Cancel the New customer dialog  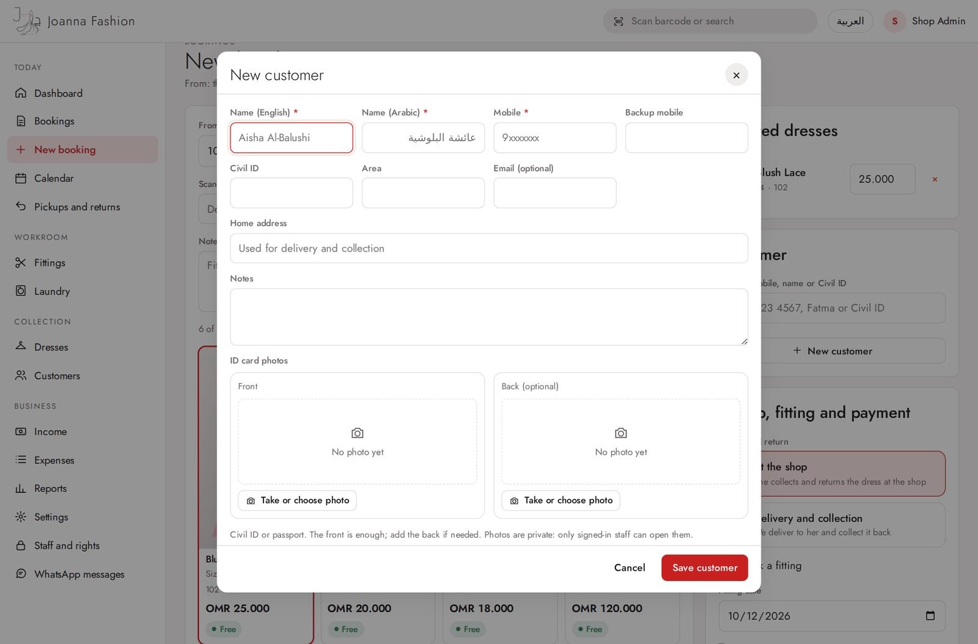click(x=630, y=568)
